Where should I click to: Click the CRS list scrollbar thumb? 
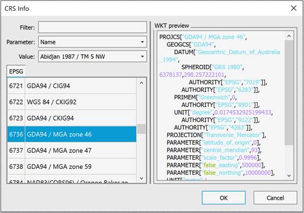pos(142,129)
